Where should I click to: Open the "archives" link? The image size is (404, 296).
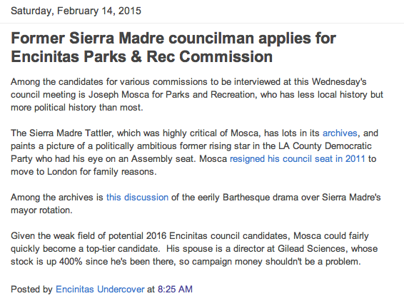click(340, 133)
